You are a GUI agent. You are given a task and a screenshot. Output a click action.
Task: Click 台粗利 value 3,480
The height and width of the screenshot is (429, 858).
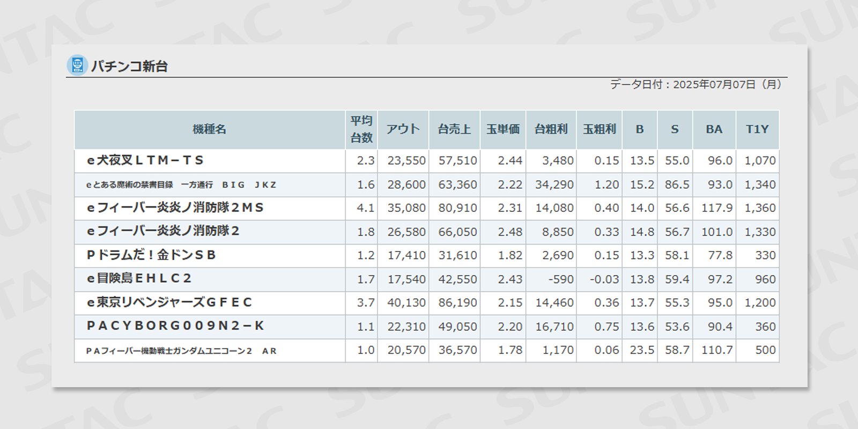(x=558, y=161)
